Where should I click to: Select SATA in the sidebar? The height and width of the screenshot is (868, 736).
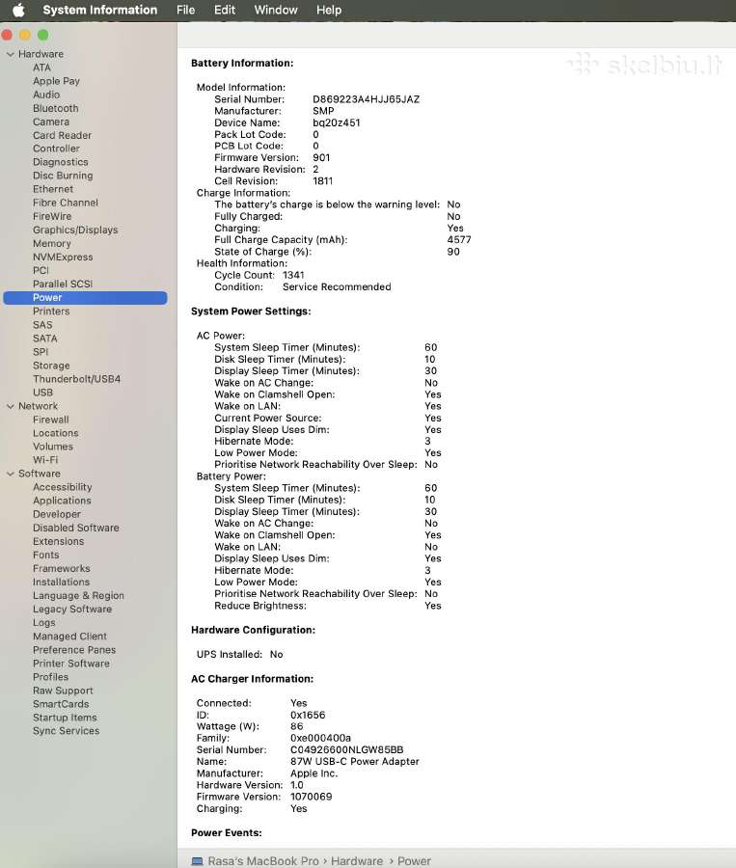(x=45, y=339)
